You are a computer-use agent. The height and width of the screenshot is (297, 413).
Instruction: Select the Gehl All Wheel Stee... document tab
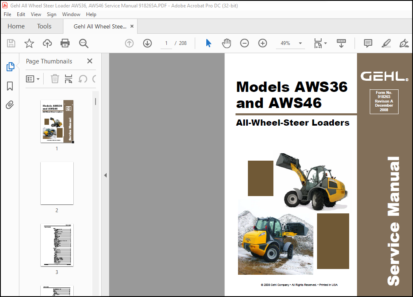100,27
